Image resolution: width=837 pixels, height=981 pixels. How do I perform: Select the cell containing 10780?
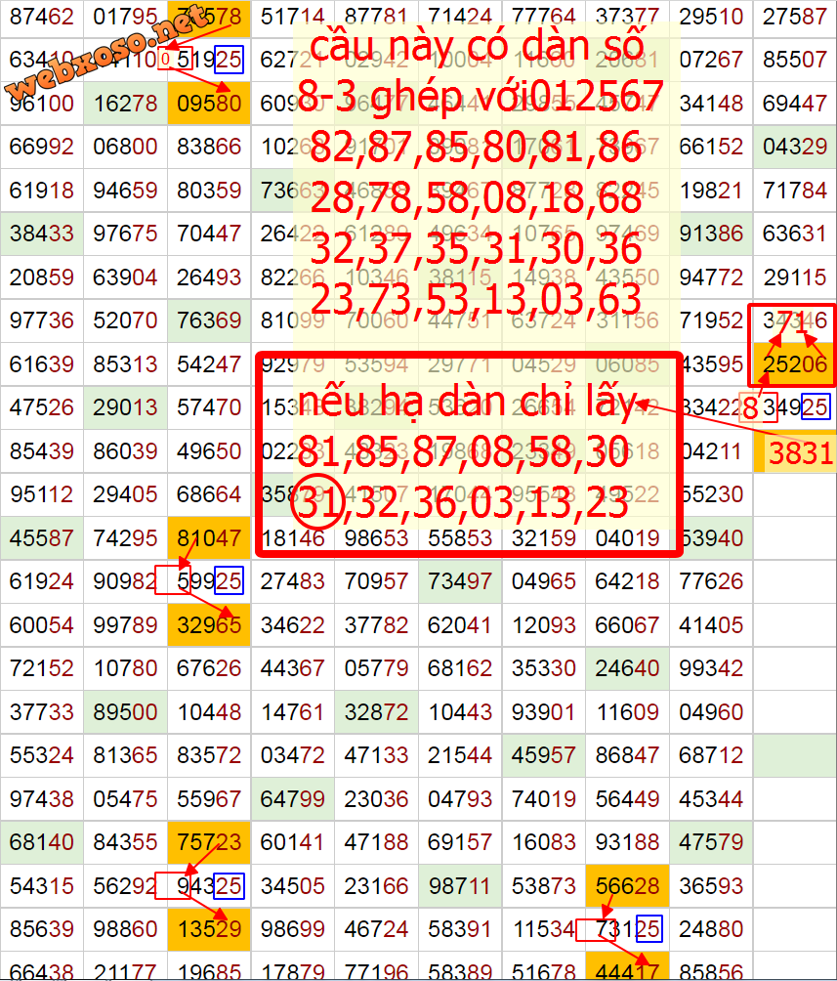coord(125,668)
